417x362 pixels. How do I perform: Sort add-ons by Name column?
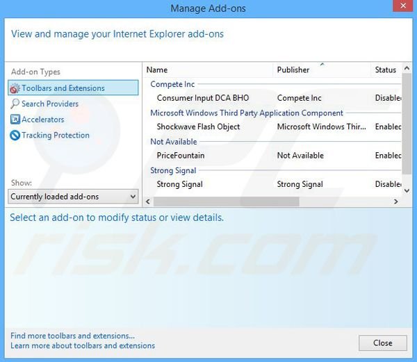pyautogui.click(x=208, y=70)
